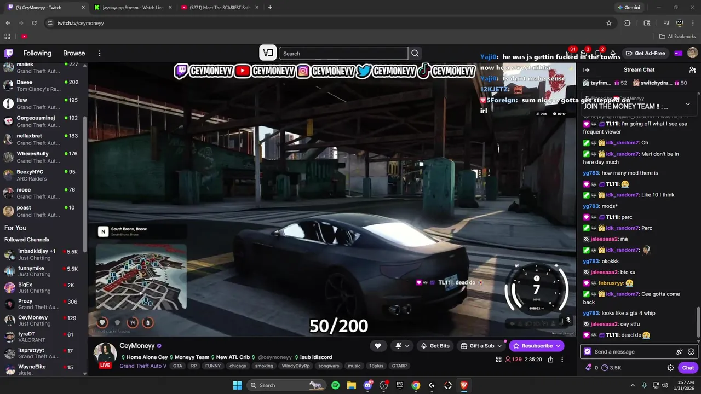Click the Brave browser taskbar icon
This screenshot has height=394, width=701.
[464, 385]
